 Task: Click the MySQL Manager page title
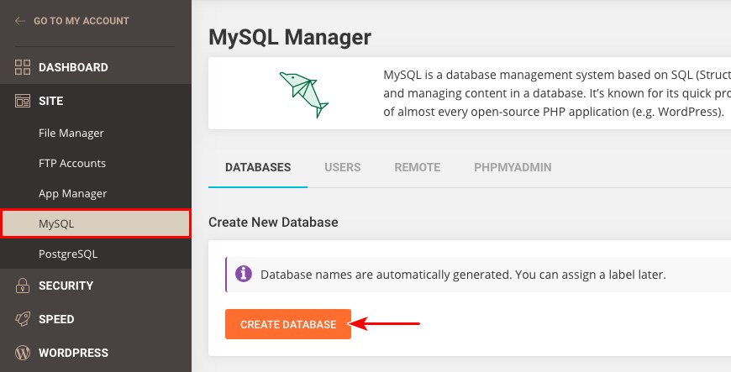pyautogui.click(x=290, y=37)
